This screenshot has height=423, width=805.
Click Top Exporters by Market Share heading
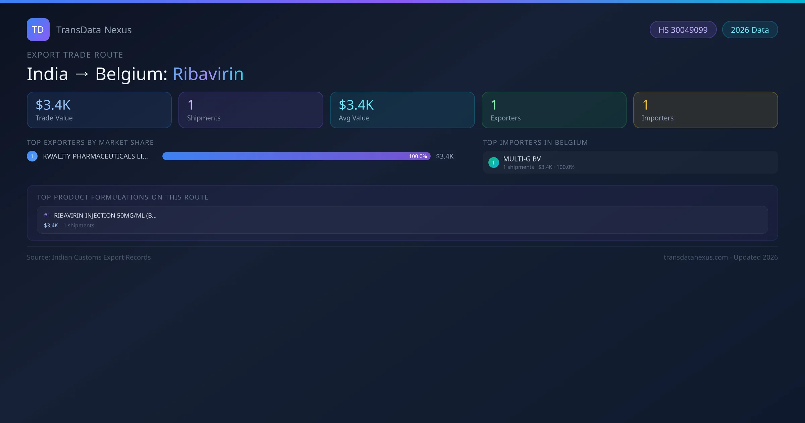click(x=90, y=143)
